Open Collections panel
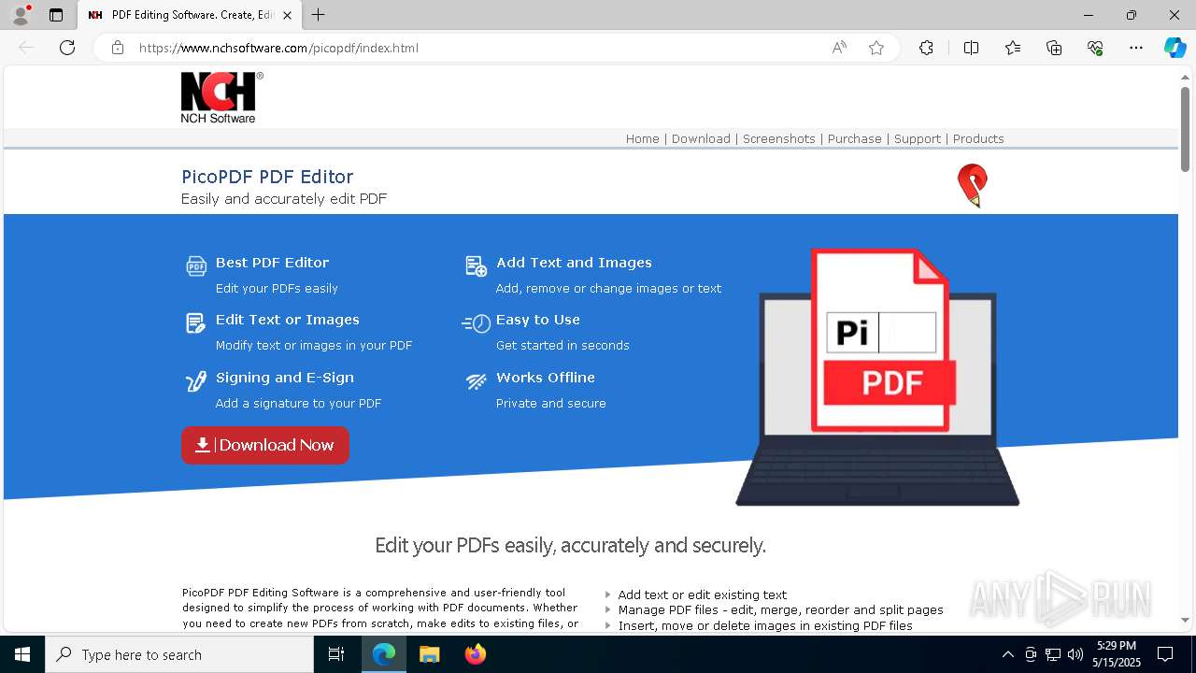Screen dimensions: 1196x673 point(1054,48)
